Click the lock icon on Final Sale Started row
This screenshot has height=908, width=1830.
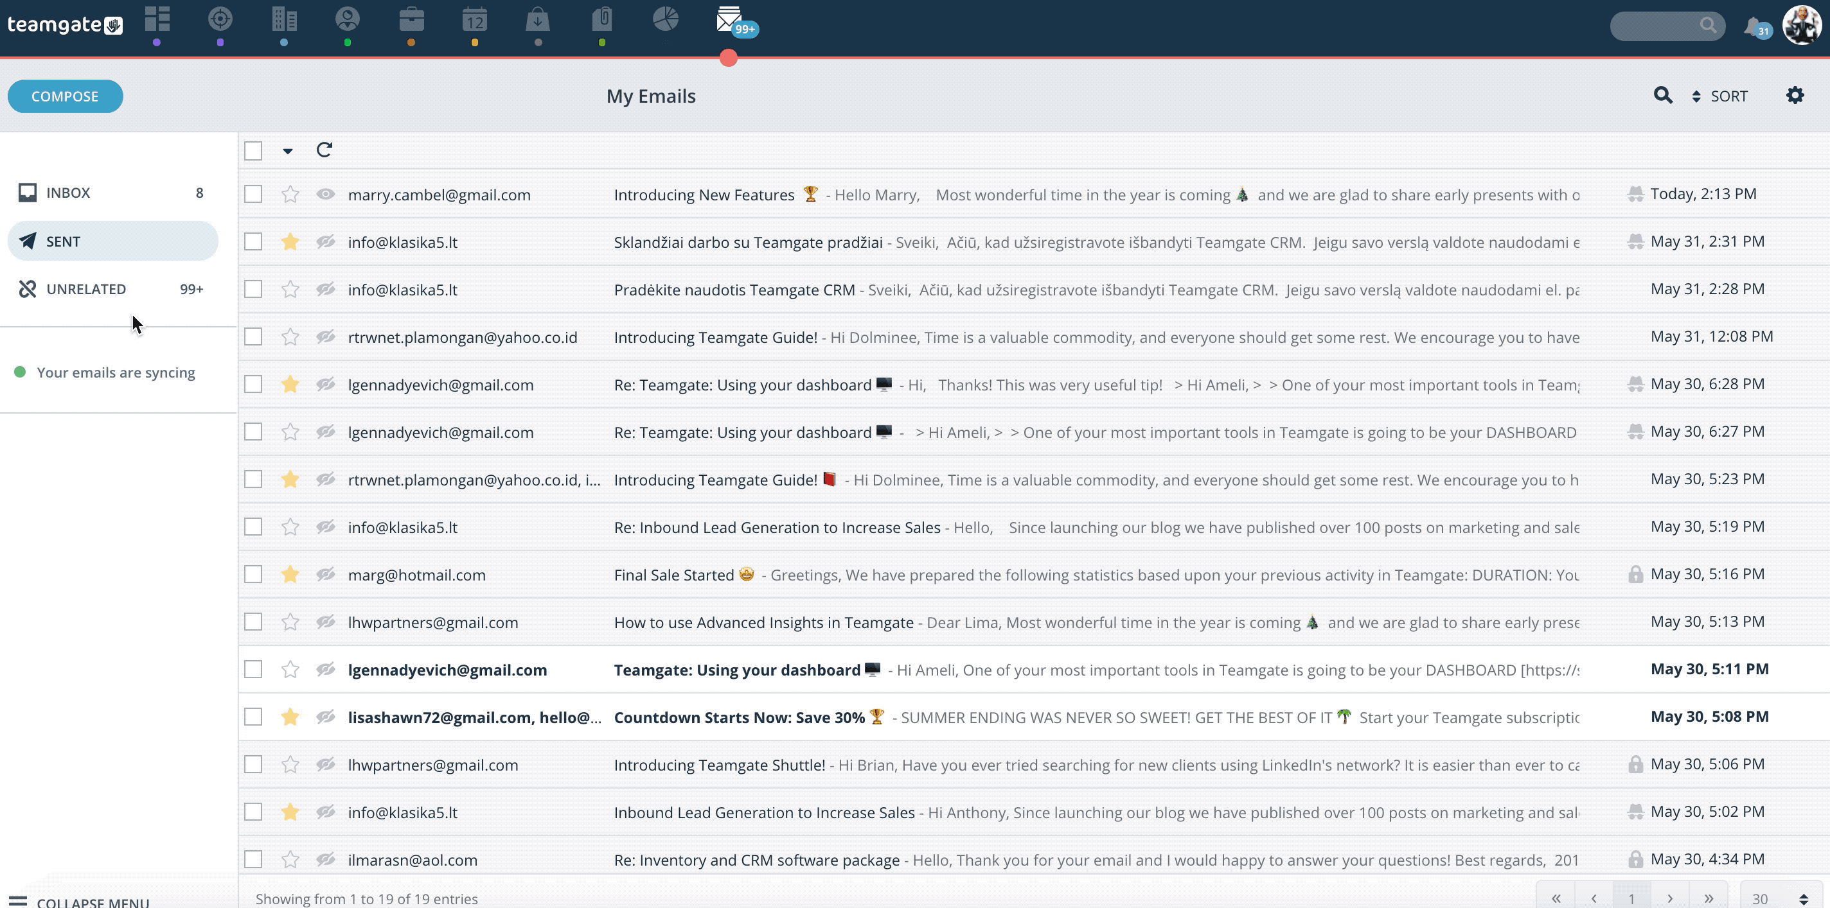1635,574
